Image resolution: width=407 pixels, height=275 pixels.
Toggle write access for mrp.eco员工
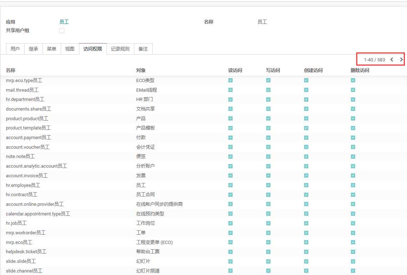pyautogui.click(x=268, y=242)
